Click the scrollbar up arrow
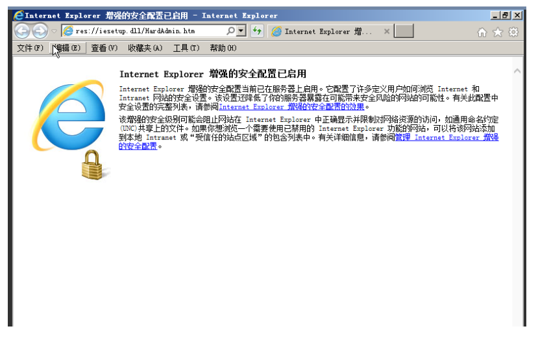Screen dimensions: 538x344 [x=517, y=71]
